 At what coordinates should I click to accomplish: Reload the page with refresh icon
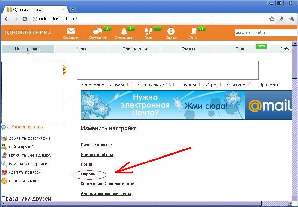(25, 19)
